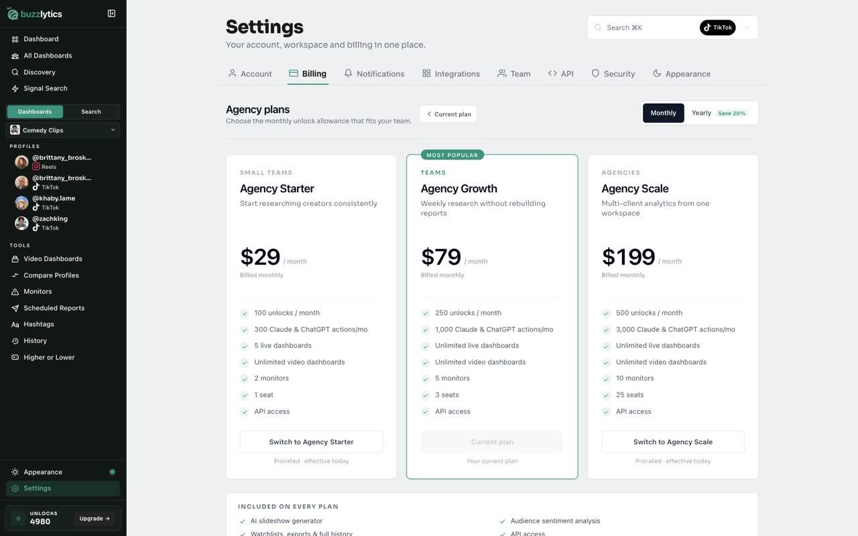Image resolution: width=858 pixels, height=536 pixels.
Task: Switch billing to Yearly
Action: click(x=719, y=113)
